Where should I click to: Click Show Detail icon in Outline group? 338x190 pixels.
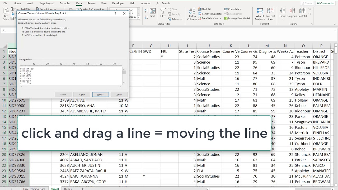point(310,9)
